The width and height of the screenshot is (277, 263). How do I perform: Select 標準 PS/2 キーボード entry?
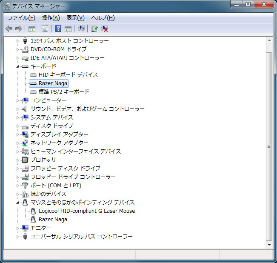(64, 92)
